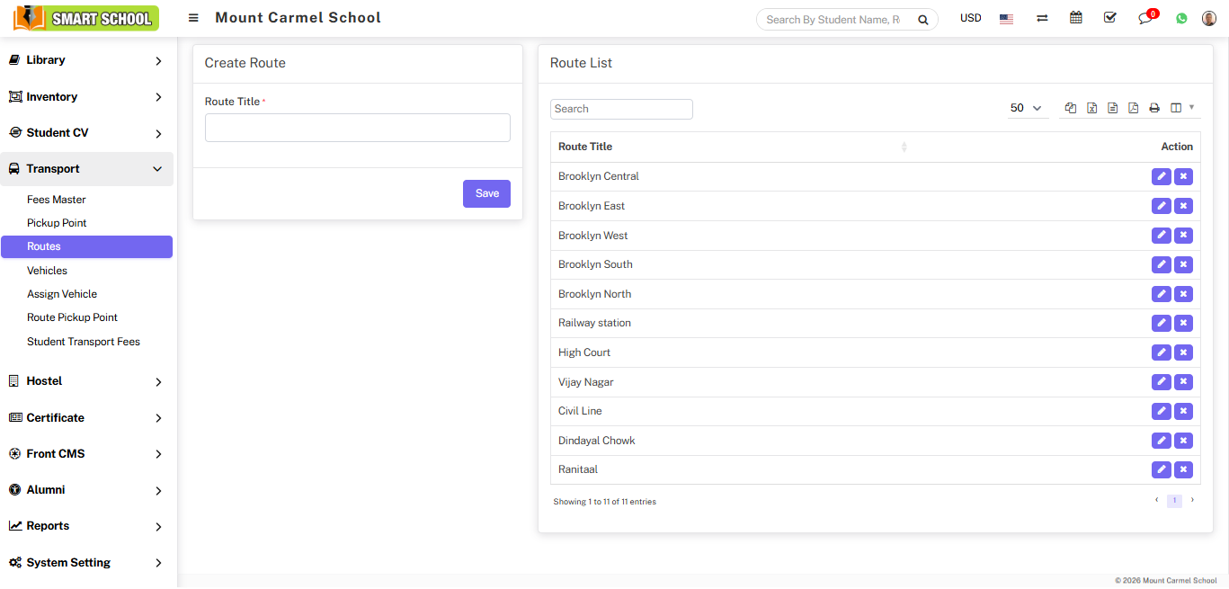Print the route list
Screen dimensions: 1229x589
coord(1154,108)
